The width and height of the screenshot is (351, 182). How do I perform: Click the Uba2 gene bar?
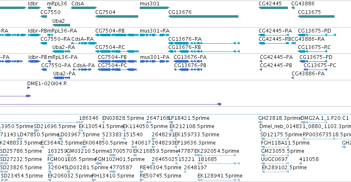pos(61,25)
